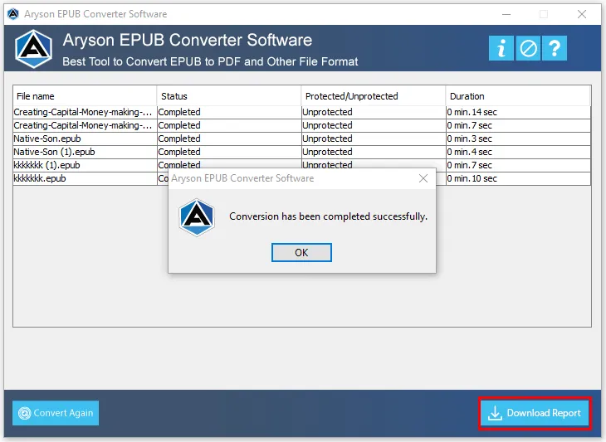Viewport: 606px width, 442px height.
Task: Minimize the Aryson main window
Action: coord(506,14)
